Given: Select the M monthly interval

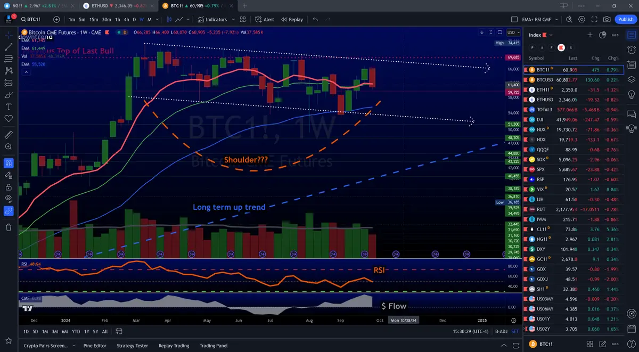Looking at the screenshot, I should pos(149,19).
